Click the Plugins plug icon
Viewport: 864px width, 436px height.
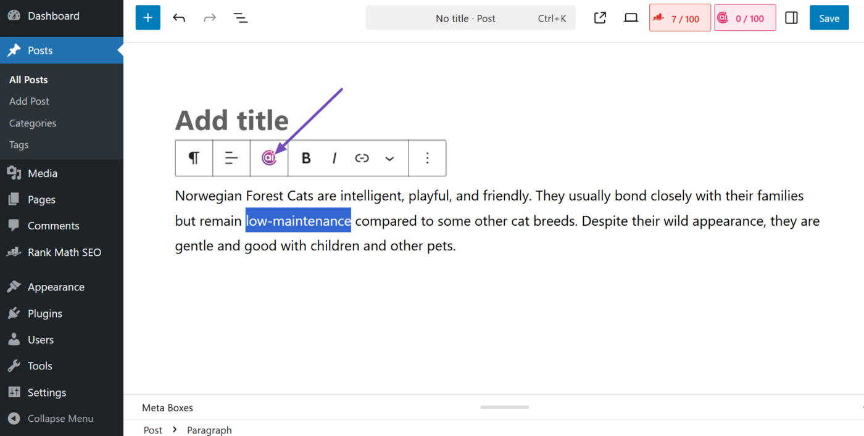pos(14,313)
